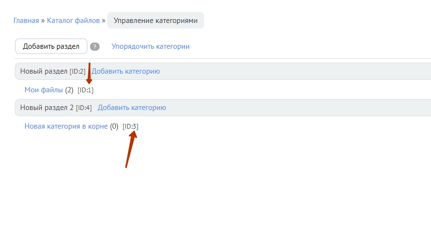The width and height of the screenshot is (431, 231).
Task: Click the [ID:2] section label
Action: 77,71
